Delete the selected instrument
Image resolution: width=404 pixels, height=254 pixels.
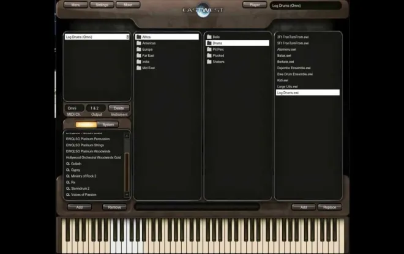[x=119, y=108]
